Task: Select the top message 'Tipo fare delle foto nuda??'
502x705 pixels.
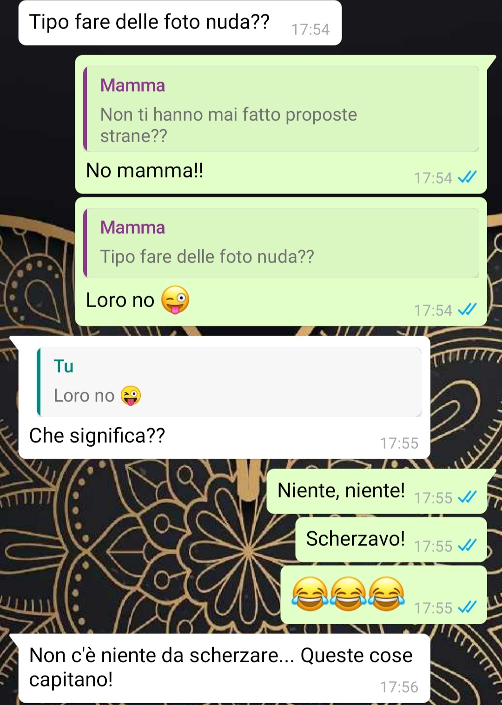Action: pyautogui.click(x=180, y=23)
